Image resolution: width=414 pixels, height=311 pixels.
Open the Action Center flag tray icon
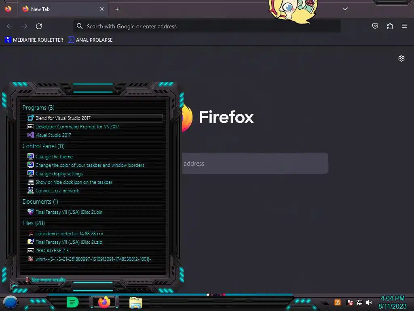click(x=349, y=302)
